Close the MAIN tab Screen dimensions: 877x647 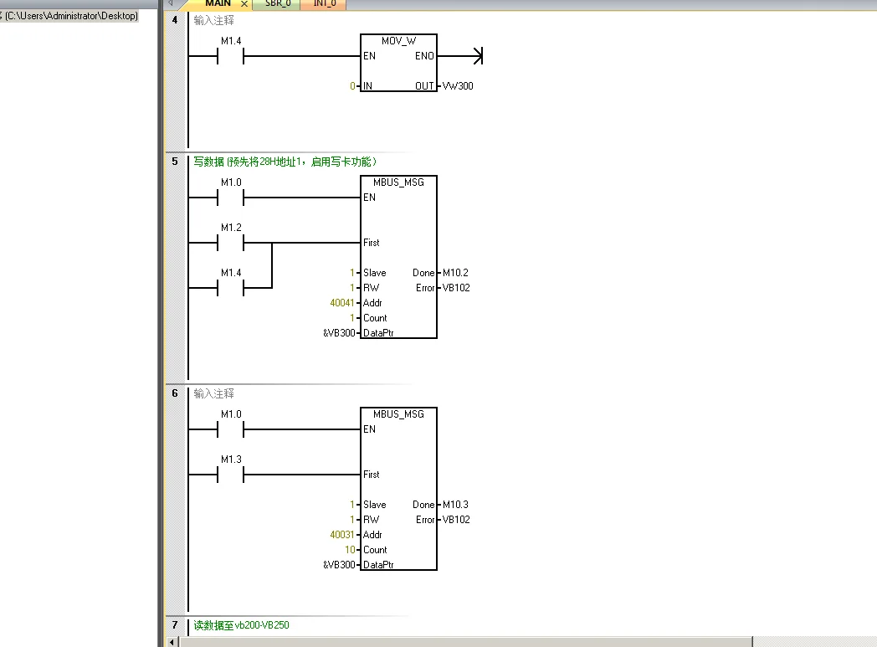click(x=244, y=4)
